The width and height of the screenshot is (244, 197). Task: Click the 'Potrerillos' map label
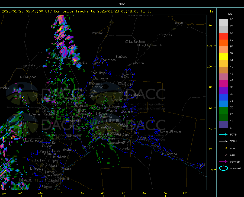(50, 111)
